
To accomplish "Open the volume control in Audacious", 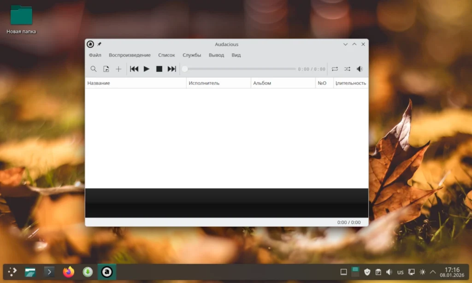I will (x=360, y=69).
